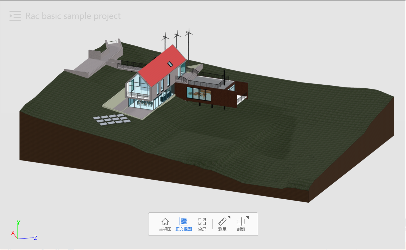Activate the measure tool (测量) ruler icon
This screenshot has width=406, height=250.
pyautogui.click(x=222, y=224)
